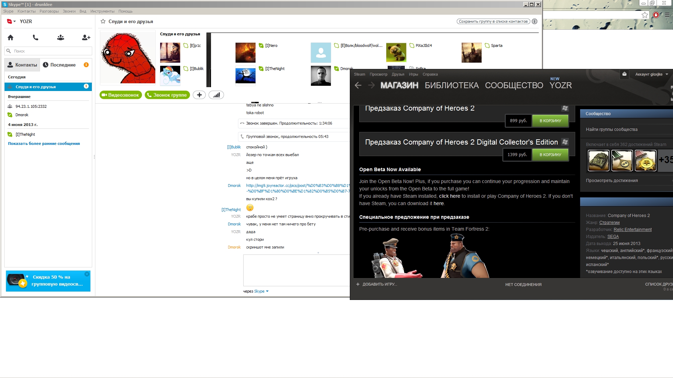Click the tank achievement icon

point(598,161)
